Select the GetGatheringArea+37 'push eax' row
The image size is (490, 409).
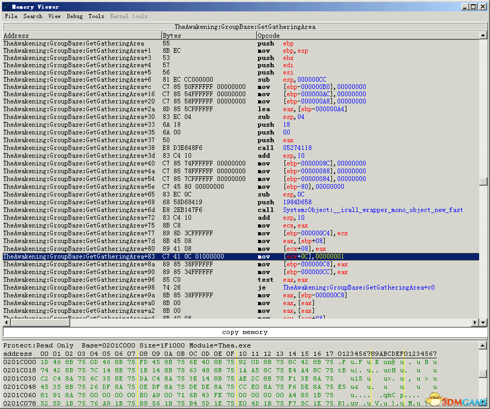point(241,140)
